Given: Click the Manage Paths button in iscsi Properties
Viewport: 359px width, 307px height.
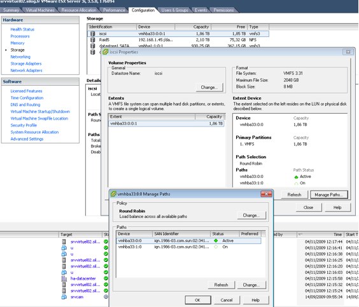Looking at the screenshot, I should tap(329, 194).
